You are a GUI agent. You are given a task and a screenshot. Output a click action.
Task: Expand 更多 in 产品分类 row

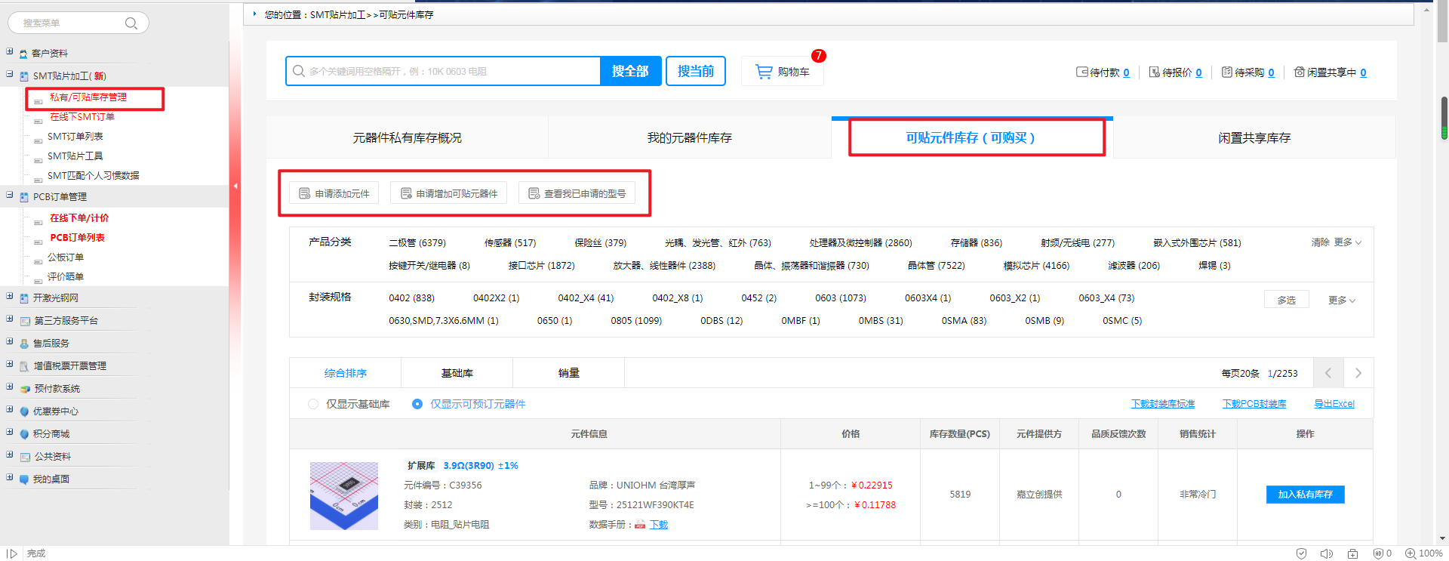1347,242
